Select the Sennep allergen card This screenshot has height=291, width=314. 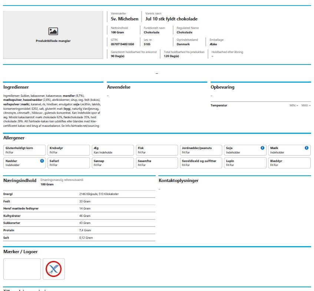click(x=113, y=163)
